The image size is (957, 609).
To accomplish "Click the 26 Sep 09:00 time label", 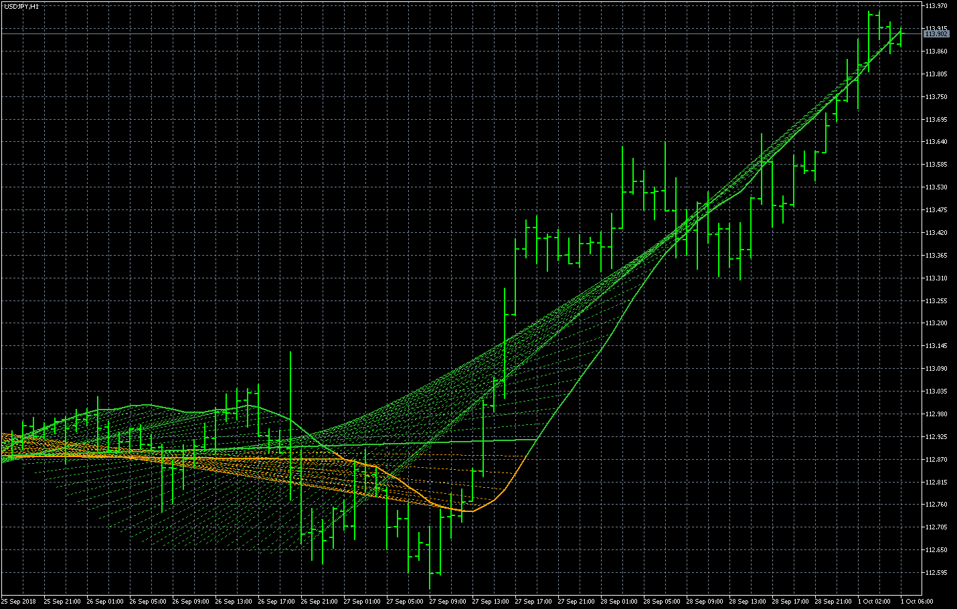I will click(x=191, y=602).
